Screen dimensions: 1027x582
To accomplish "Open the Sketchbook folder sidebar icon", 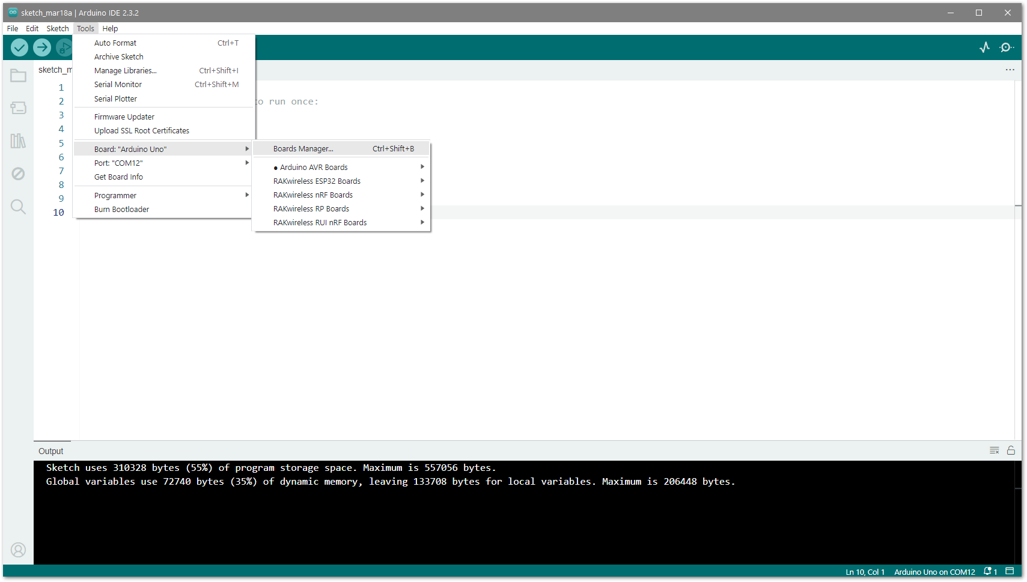I will [x=18, y=76].
